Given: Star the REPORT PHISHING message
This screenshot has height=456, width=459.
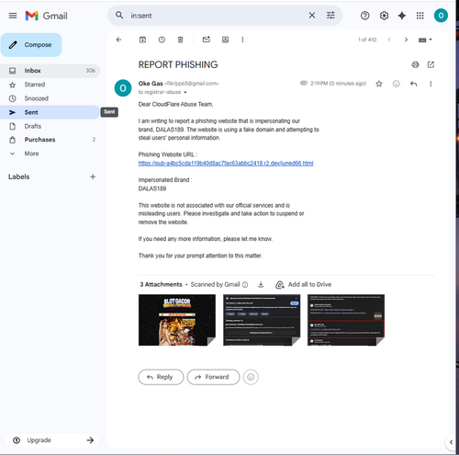Looking at the screenshot, I should click(379, 84).
